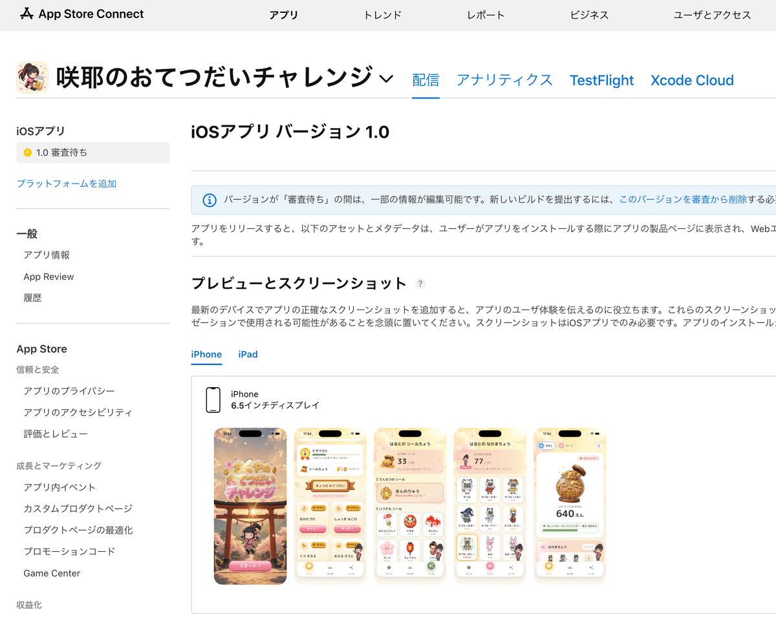The width and height of the screenshot is (776, 621).
Task: Expand the app name dropdown chevron
Action: pos(386,79)
